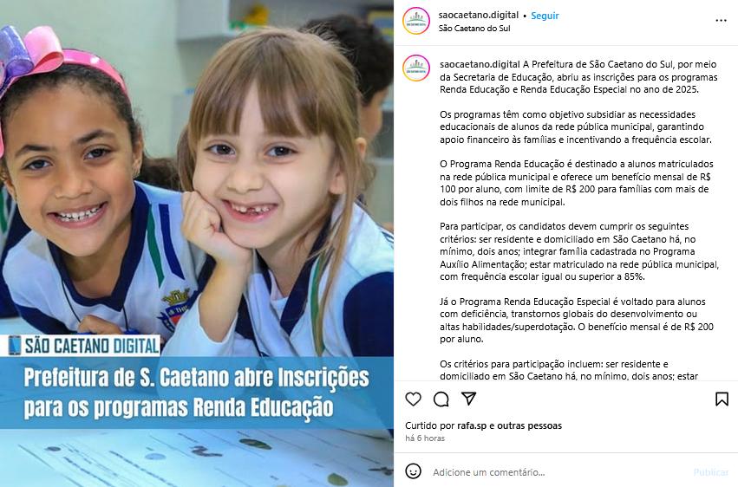Save the post with the bookmark icon

pos(722,399)
